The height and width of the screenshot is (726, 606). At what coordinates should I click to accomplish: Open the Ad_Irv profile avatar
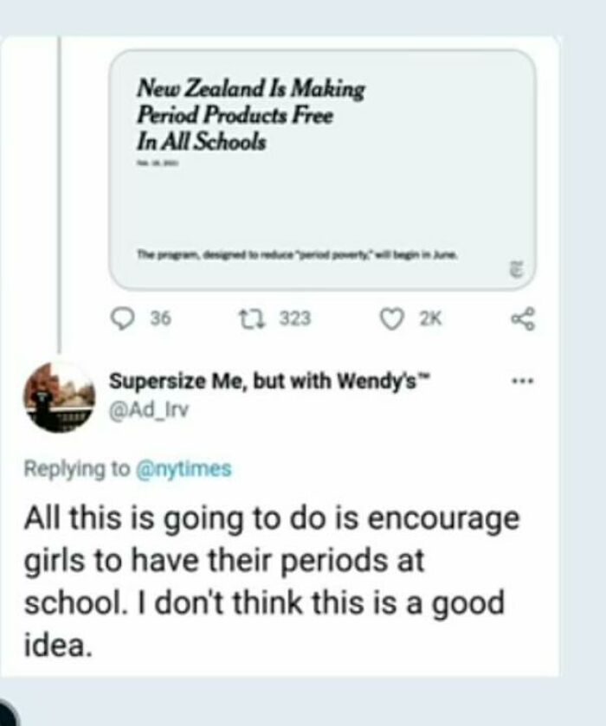pos(59,396)
